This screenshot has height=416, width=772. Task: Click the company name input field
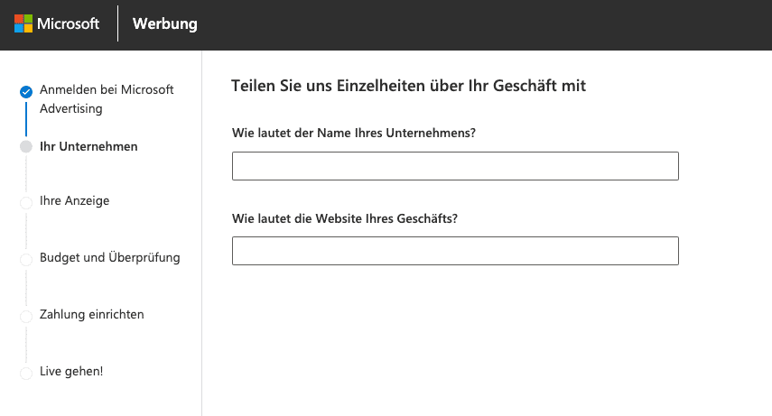click(x=455, y=166)
